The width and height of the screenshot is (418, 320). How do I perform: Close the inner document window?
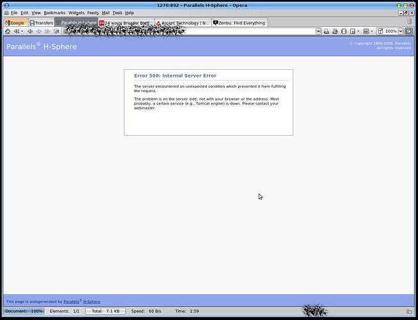click(412, 13)
